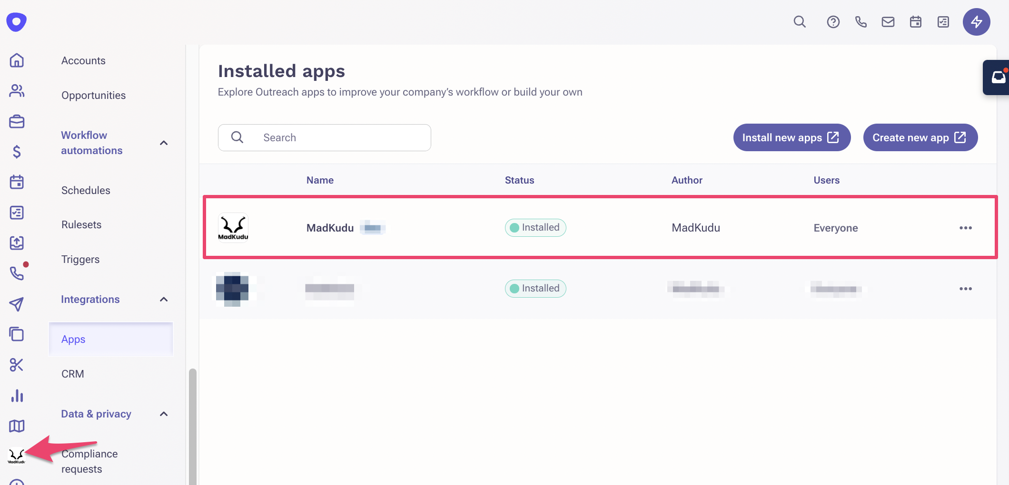
Task: Open the Templates stacked pages icon
Action: [x=17, y=334]
